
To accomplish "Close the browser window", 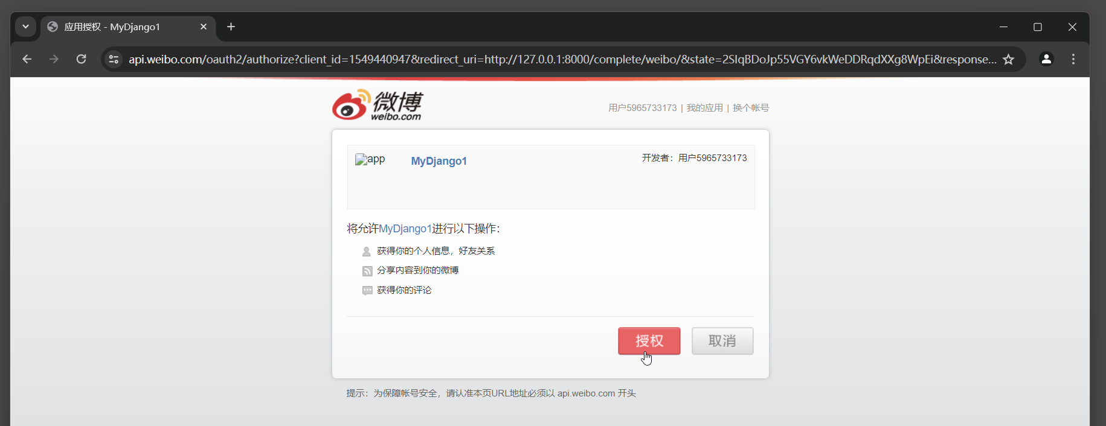I will (x=1072, y=27).
